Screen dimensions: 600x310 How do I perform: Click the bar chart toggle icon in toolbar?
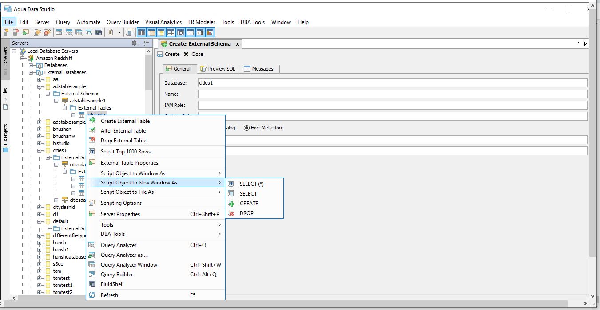pyautogui.click(x=210, y=32)
